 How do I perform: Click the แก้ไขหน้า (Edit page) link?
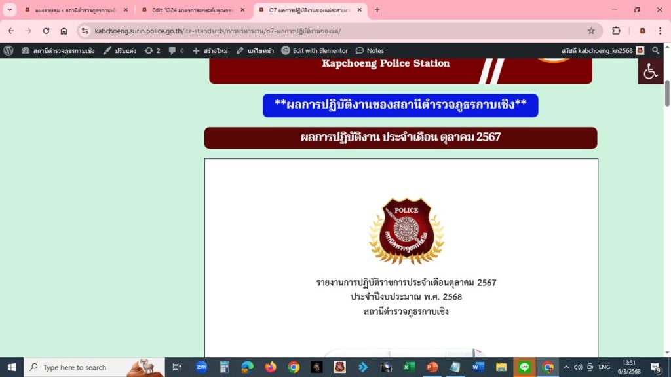coord(255,50)
